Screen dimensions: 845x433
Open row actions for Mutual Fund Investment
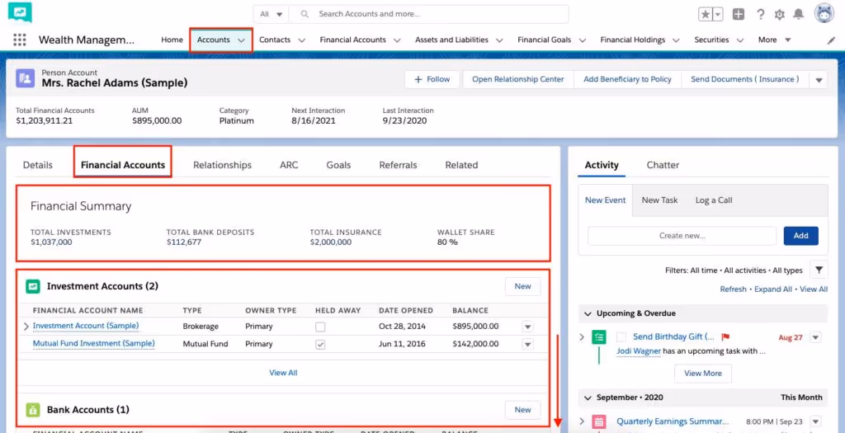[527, 344]
